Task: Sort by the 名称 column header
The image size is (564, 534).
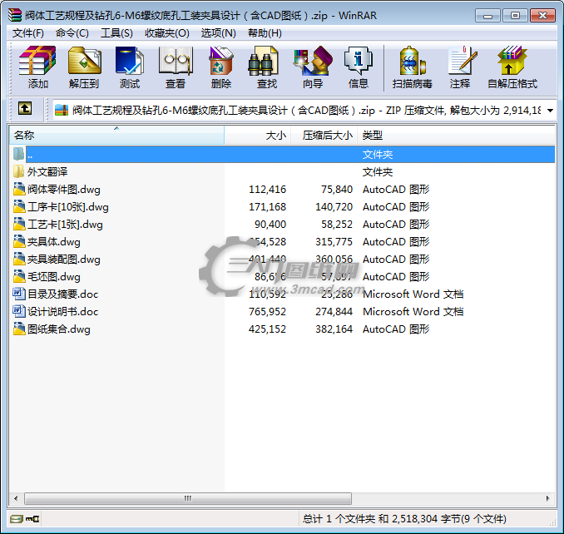Action: [116, 136]
